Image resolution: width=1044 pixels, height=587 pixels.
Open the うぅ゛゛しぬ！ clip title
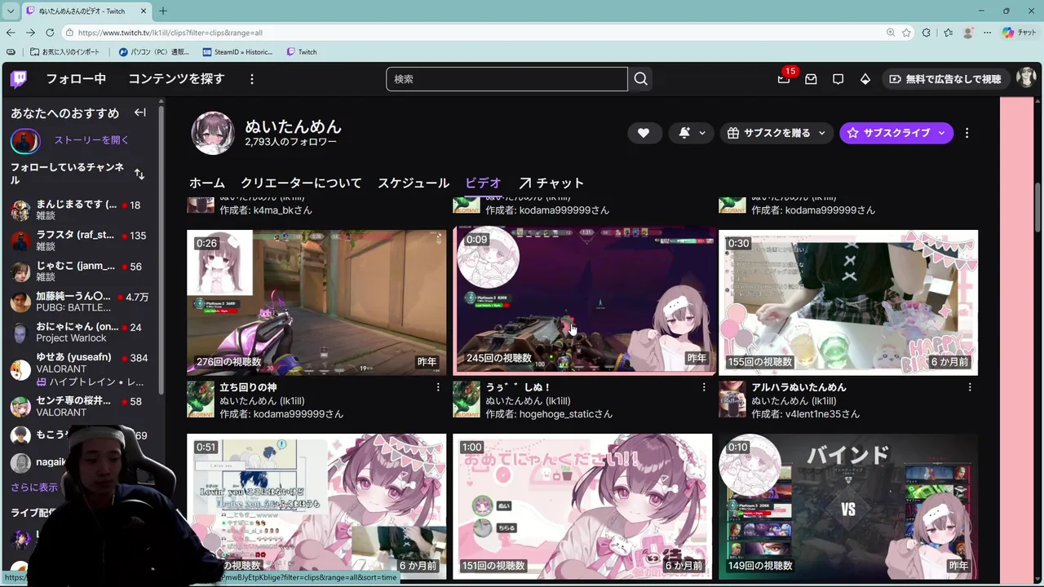tap(518, 387)
